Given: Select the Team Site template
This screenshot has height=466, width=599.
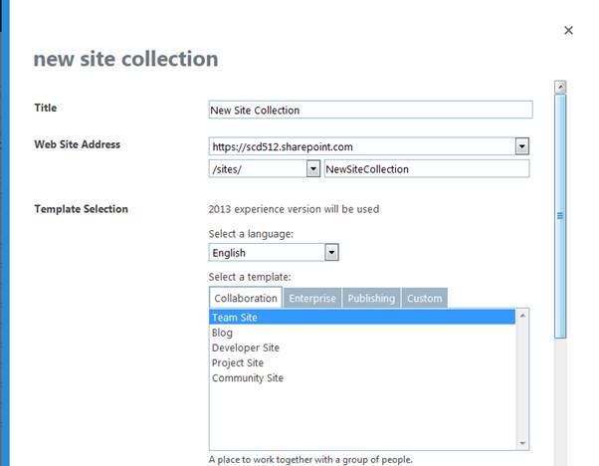Looking at the screenshot, I should 235,318.
